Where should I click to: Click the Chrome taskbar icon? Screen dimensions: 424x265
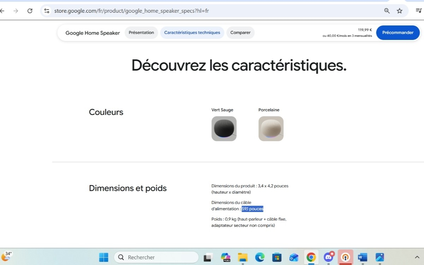point(311,257)
